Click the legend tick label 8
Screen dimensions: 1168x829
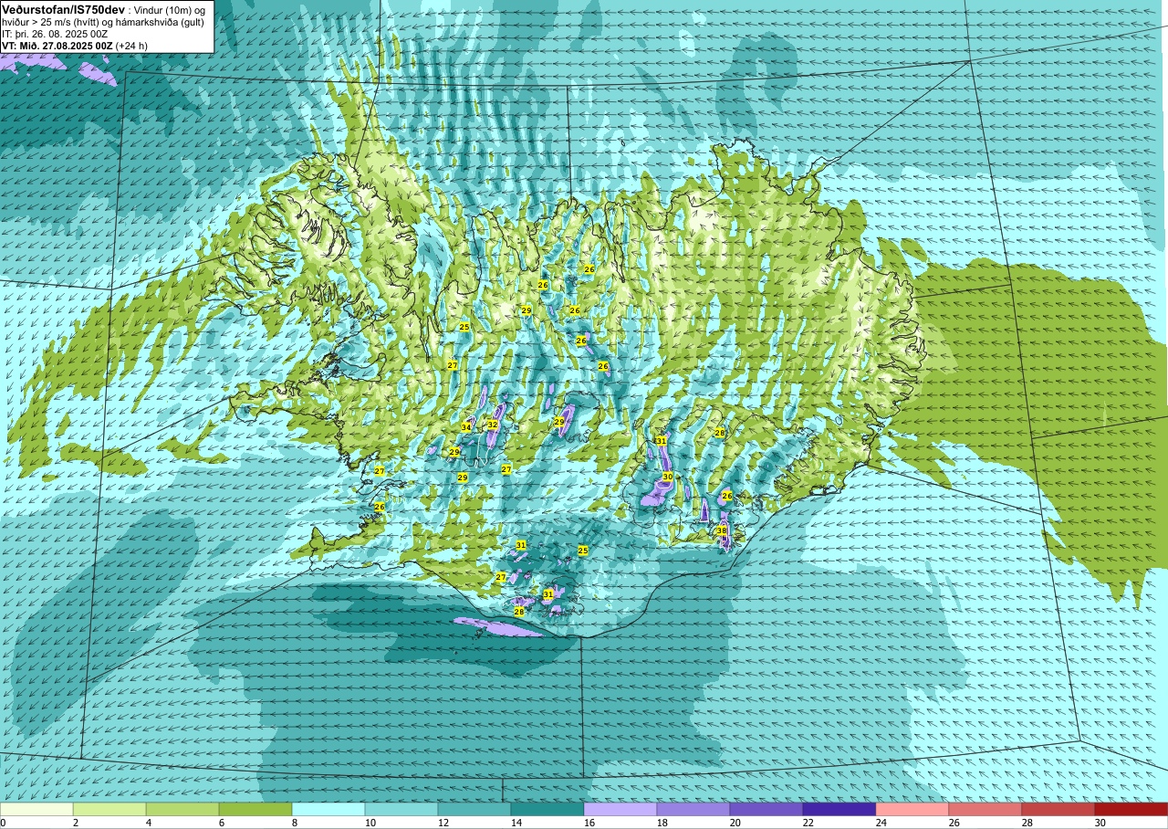pyautogui.click(x=295, y=823)
